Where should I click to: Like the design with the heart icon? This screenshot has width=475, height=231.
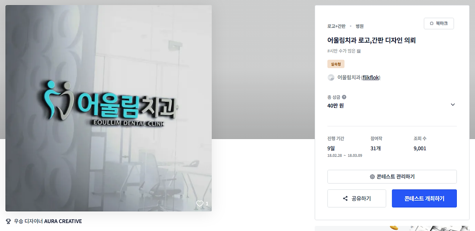point(200,204)
